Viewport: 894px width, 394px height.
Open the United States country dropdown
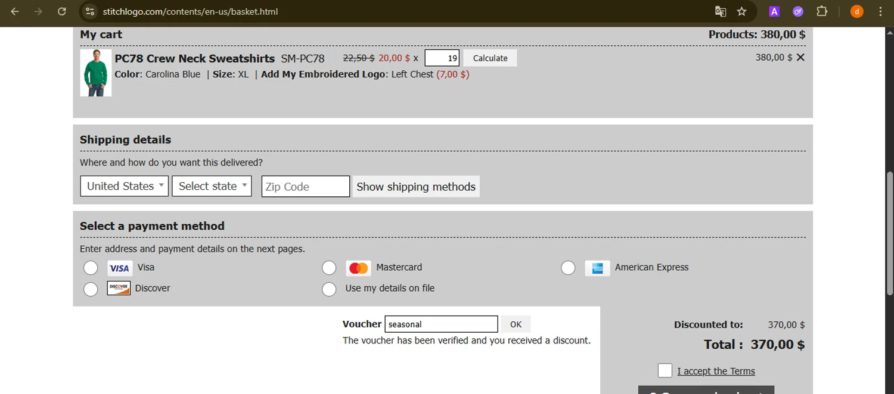tap(125, 186)
